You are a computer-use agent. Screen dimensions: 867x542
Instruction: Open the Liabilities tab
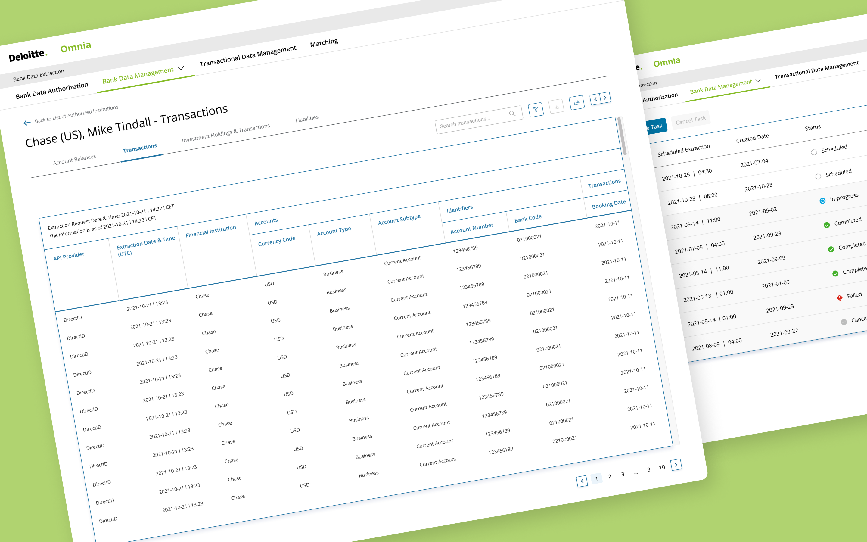coord(307,119)
